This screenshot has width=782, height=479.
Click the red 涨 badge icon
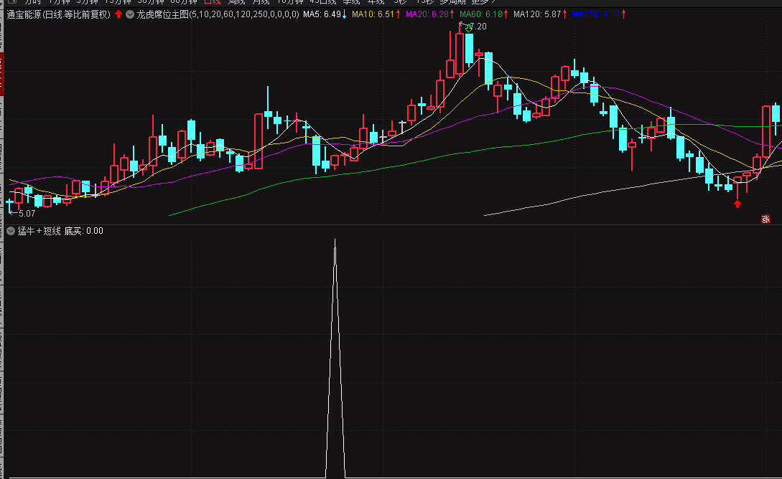point(765,219)
